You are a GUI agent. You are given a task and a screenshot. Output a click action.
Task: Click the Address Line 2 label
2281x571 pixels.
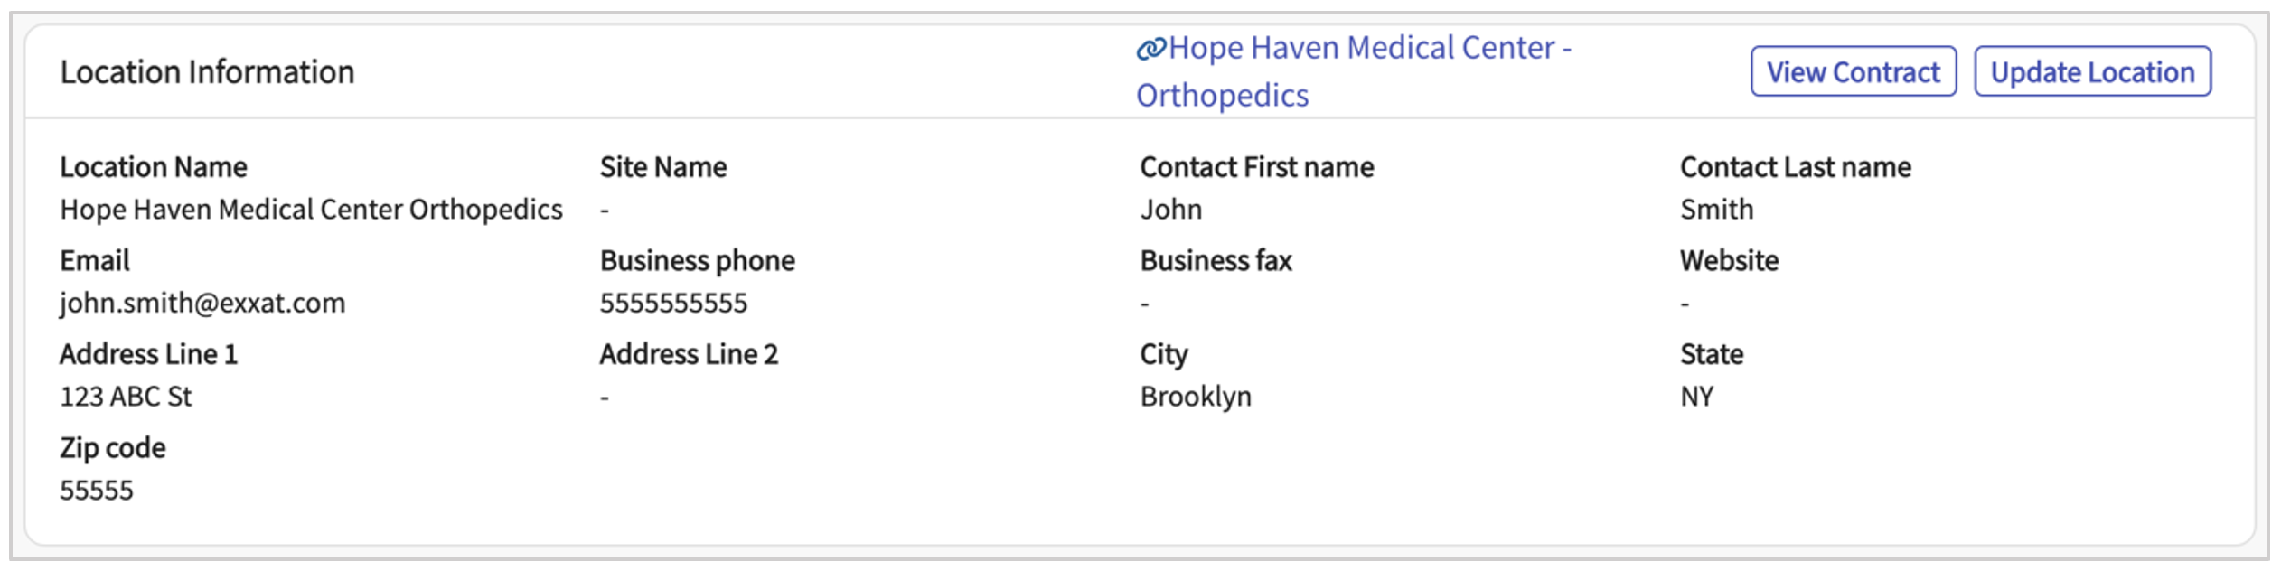tap(688, 354)
